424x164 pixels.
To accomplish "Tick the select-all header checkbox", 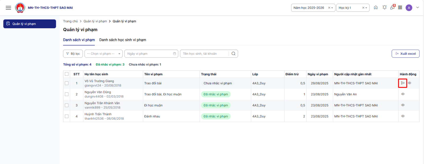I will click(67, 74).
